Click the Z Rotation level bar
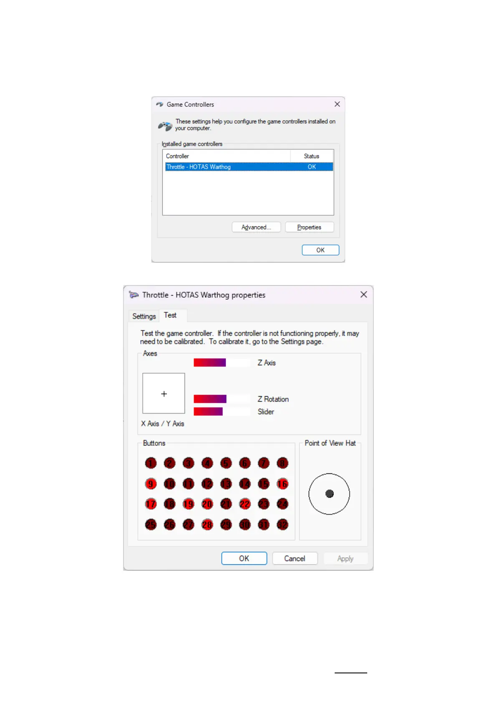Screen dimensions: 497x703 click(222, 399)
